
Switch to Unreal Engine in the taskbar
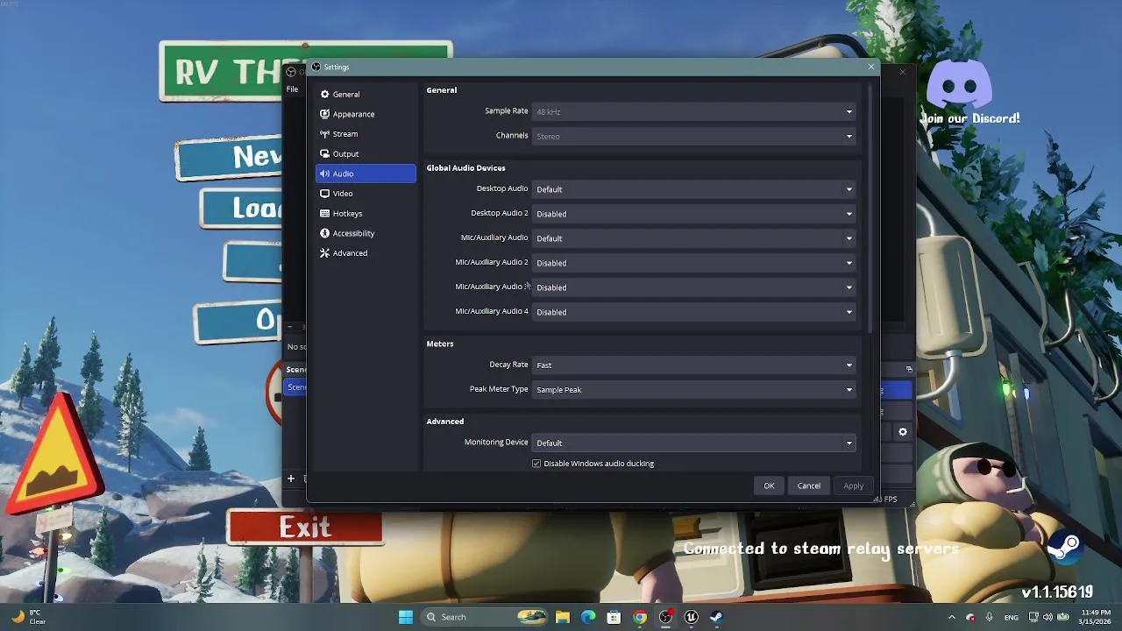(x=691, y=617)
